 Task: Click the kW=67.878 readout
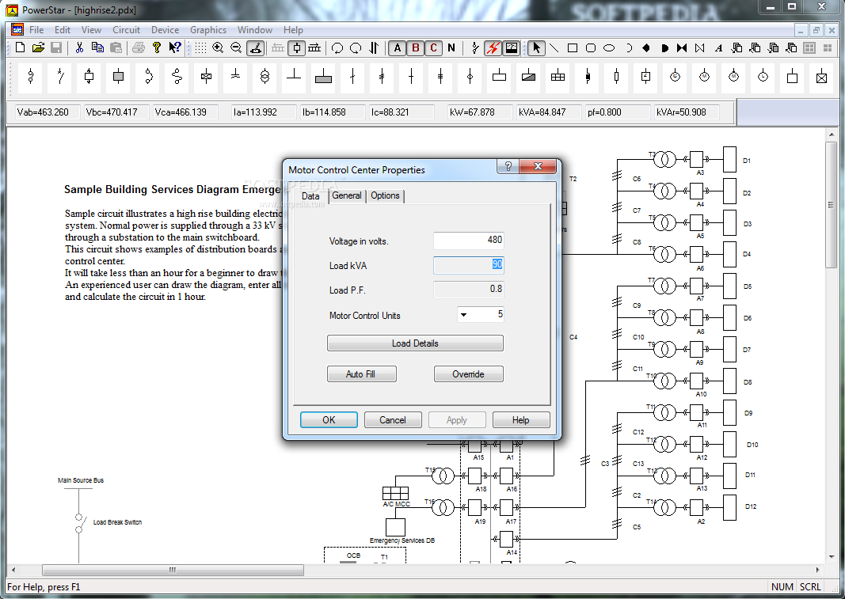click(x=478, y=112)
